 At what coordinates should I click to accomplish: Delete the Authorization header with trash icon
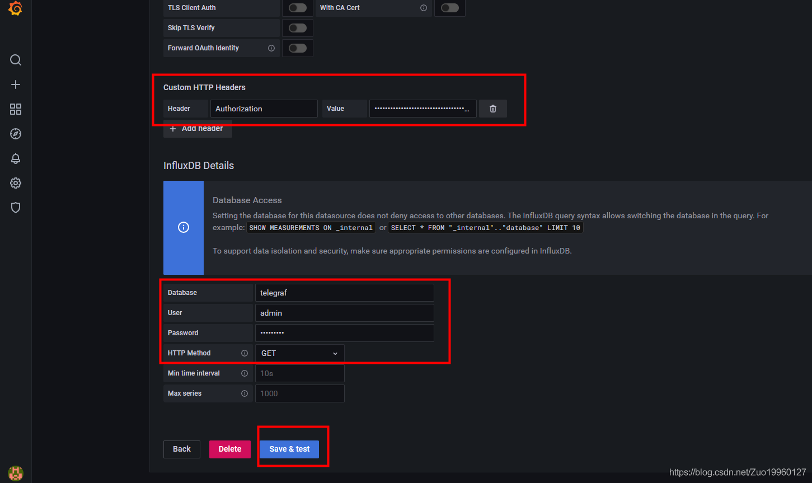[493, 109]
